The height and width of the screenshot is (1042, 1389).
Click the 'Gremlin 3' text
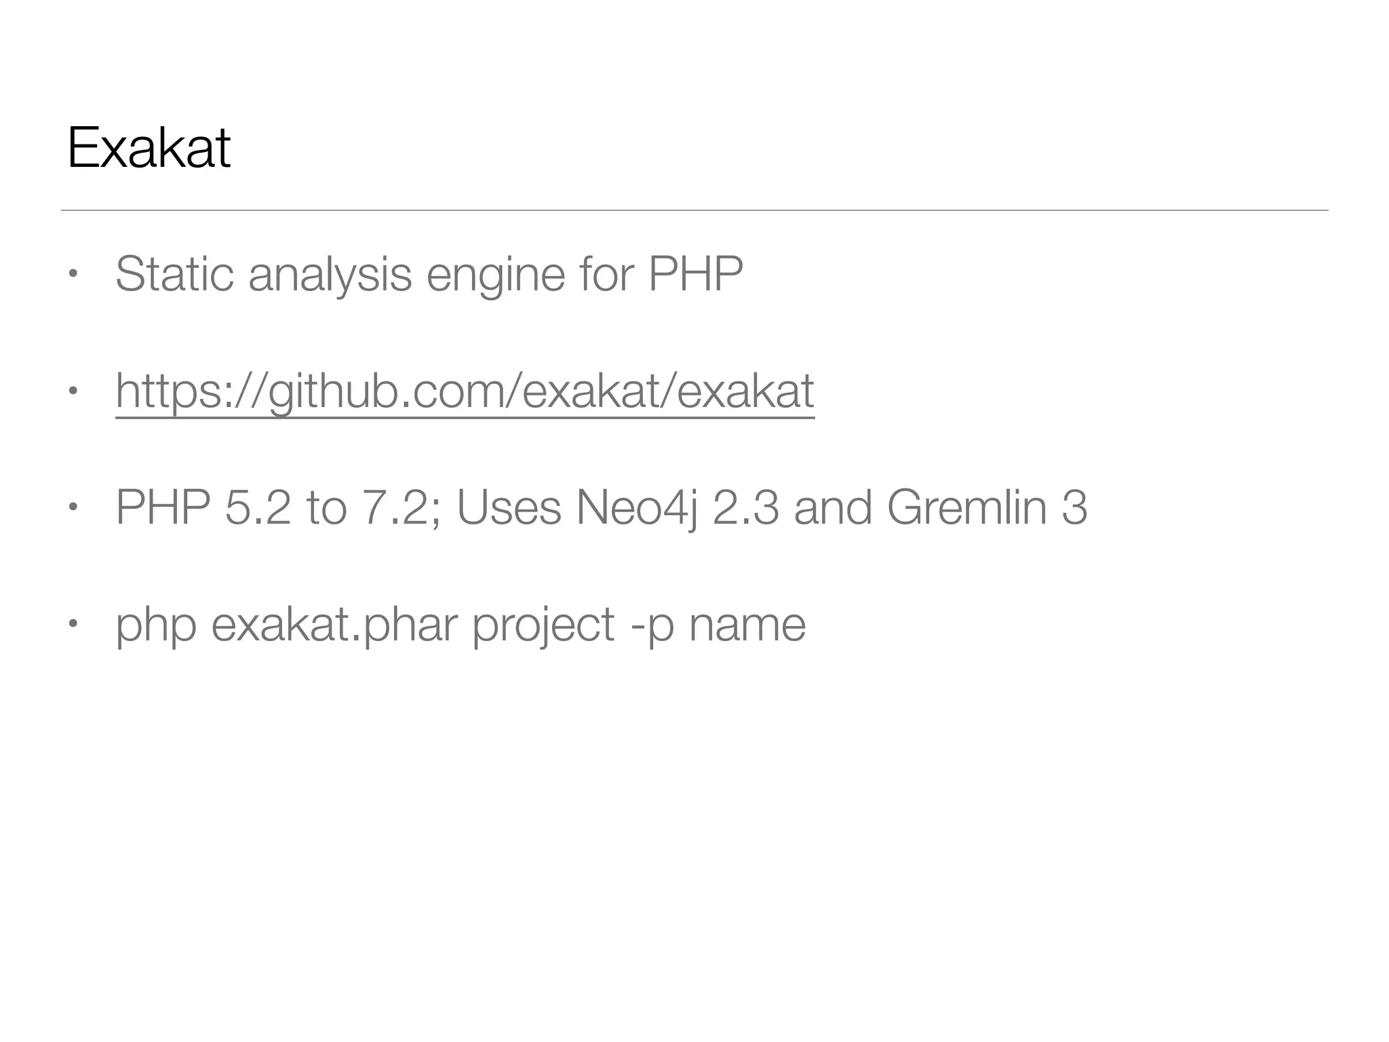coord(987,507)
